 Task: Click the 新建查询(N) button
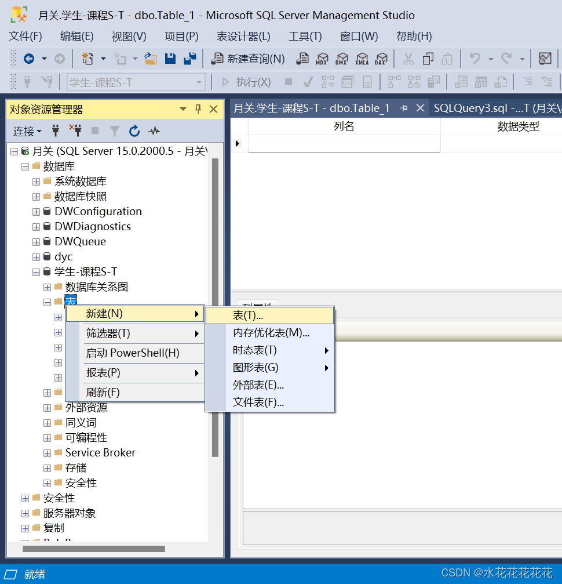[x=248, y=59]
